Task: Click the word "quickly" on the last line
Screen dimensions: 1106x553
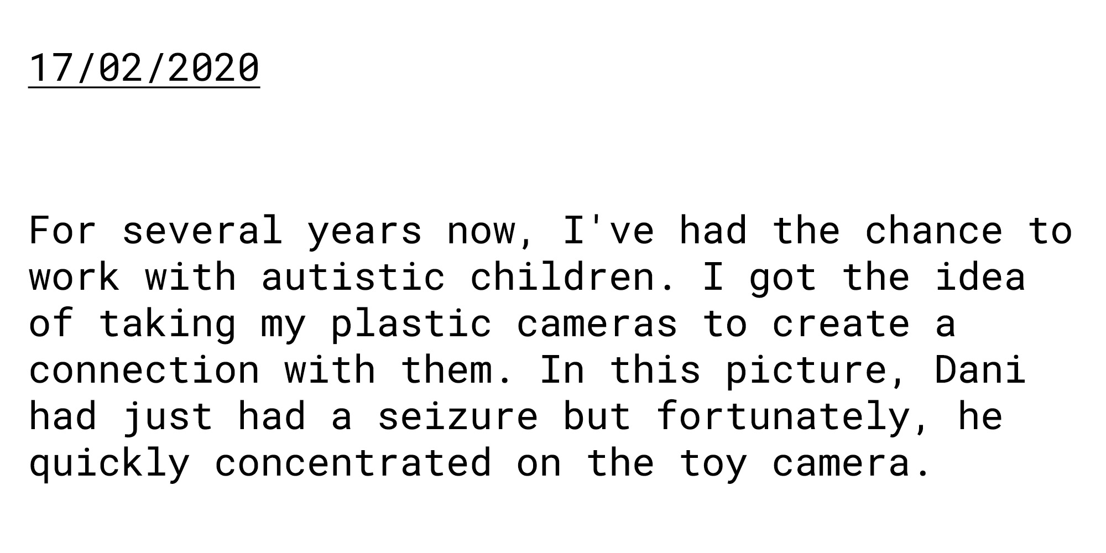Action: coord(109,462)
